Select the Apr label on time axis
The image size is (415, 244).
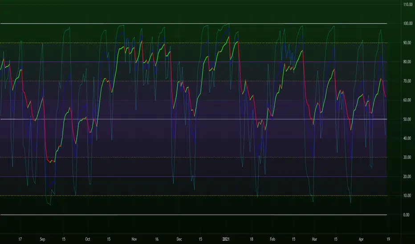pos(361,239)
